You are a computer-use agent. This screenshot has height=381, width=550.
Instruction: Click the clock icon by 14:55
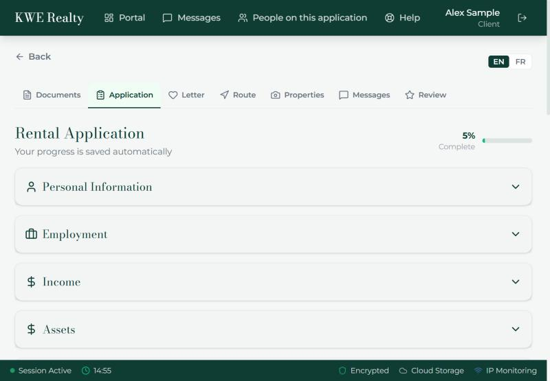coord(85,371)
